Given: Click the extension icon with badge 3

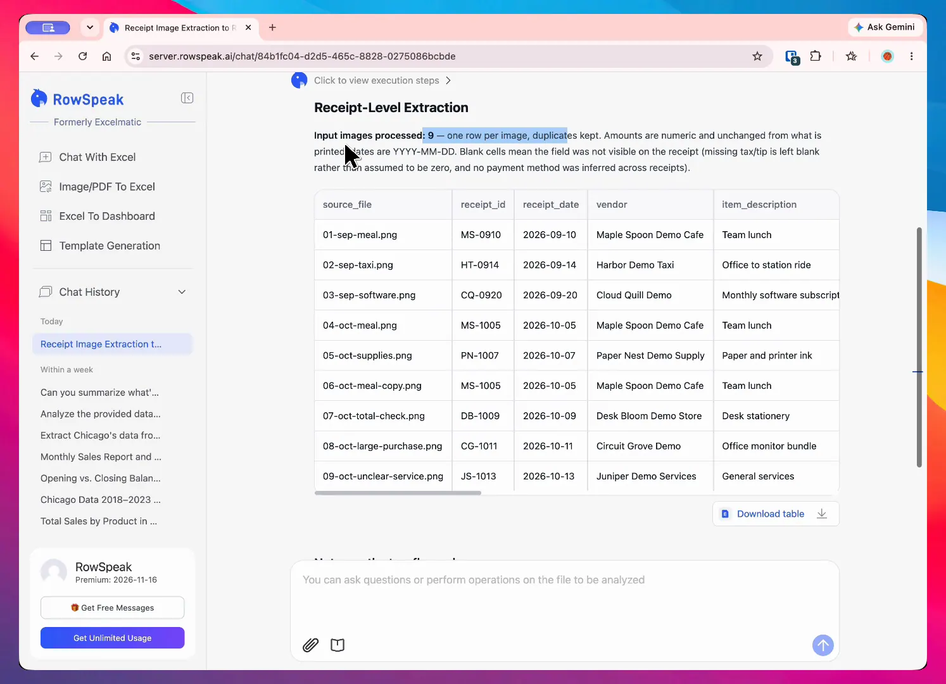Looking at the screenshot, I should pos(792,57).
